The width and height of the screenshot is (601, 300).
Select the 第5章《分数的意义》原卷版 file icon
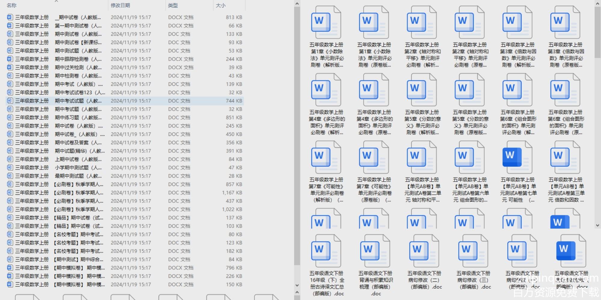(x=469, y=90)
